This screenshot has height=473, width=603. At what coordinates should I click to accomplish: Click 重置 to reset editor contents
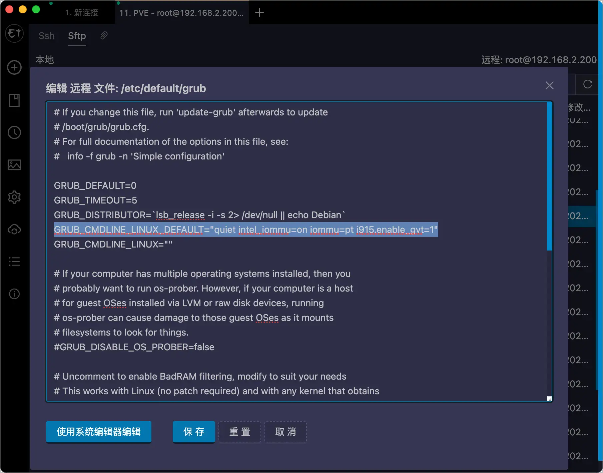[x=239, y=432]
